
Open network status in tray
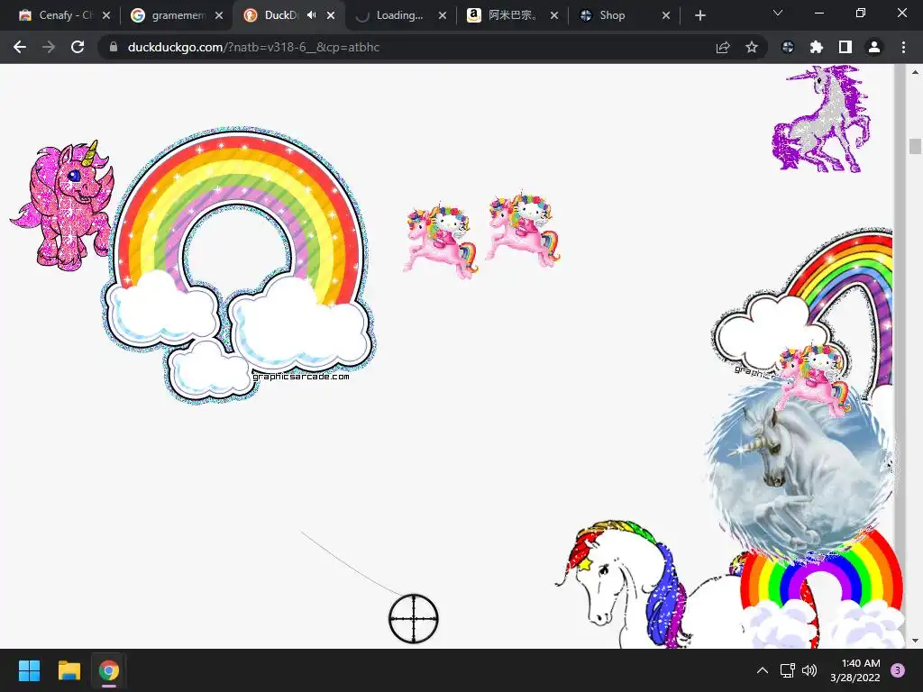tap(787, 670)
